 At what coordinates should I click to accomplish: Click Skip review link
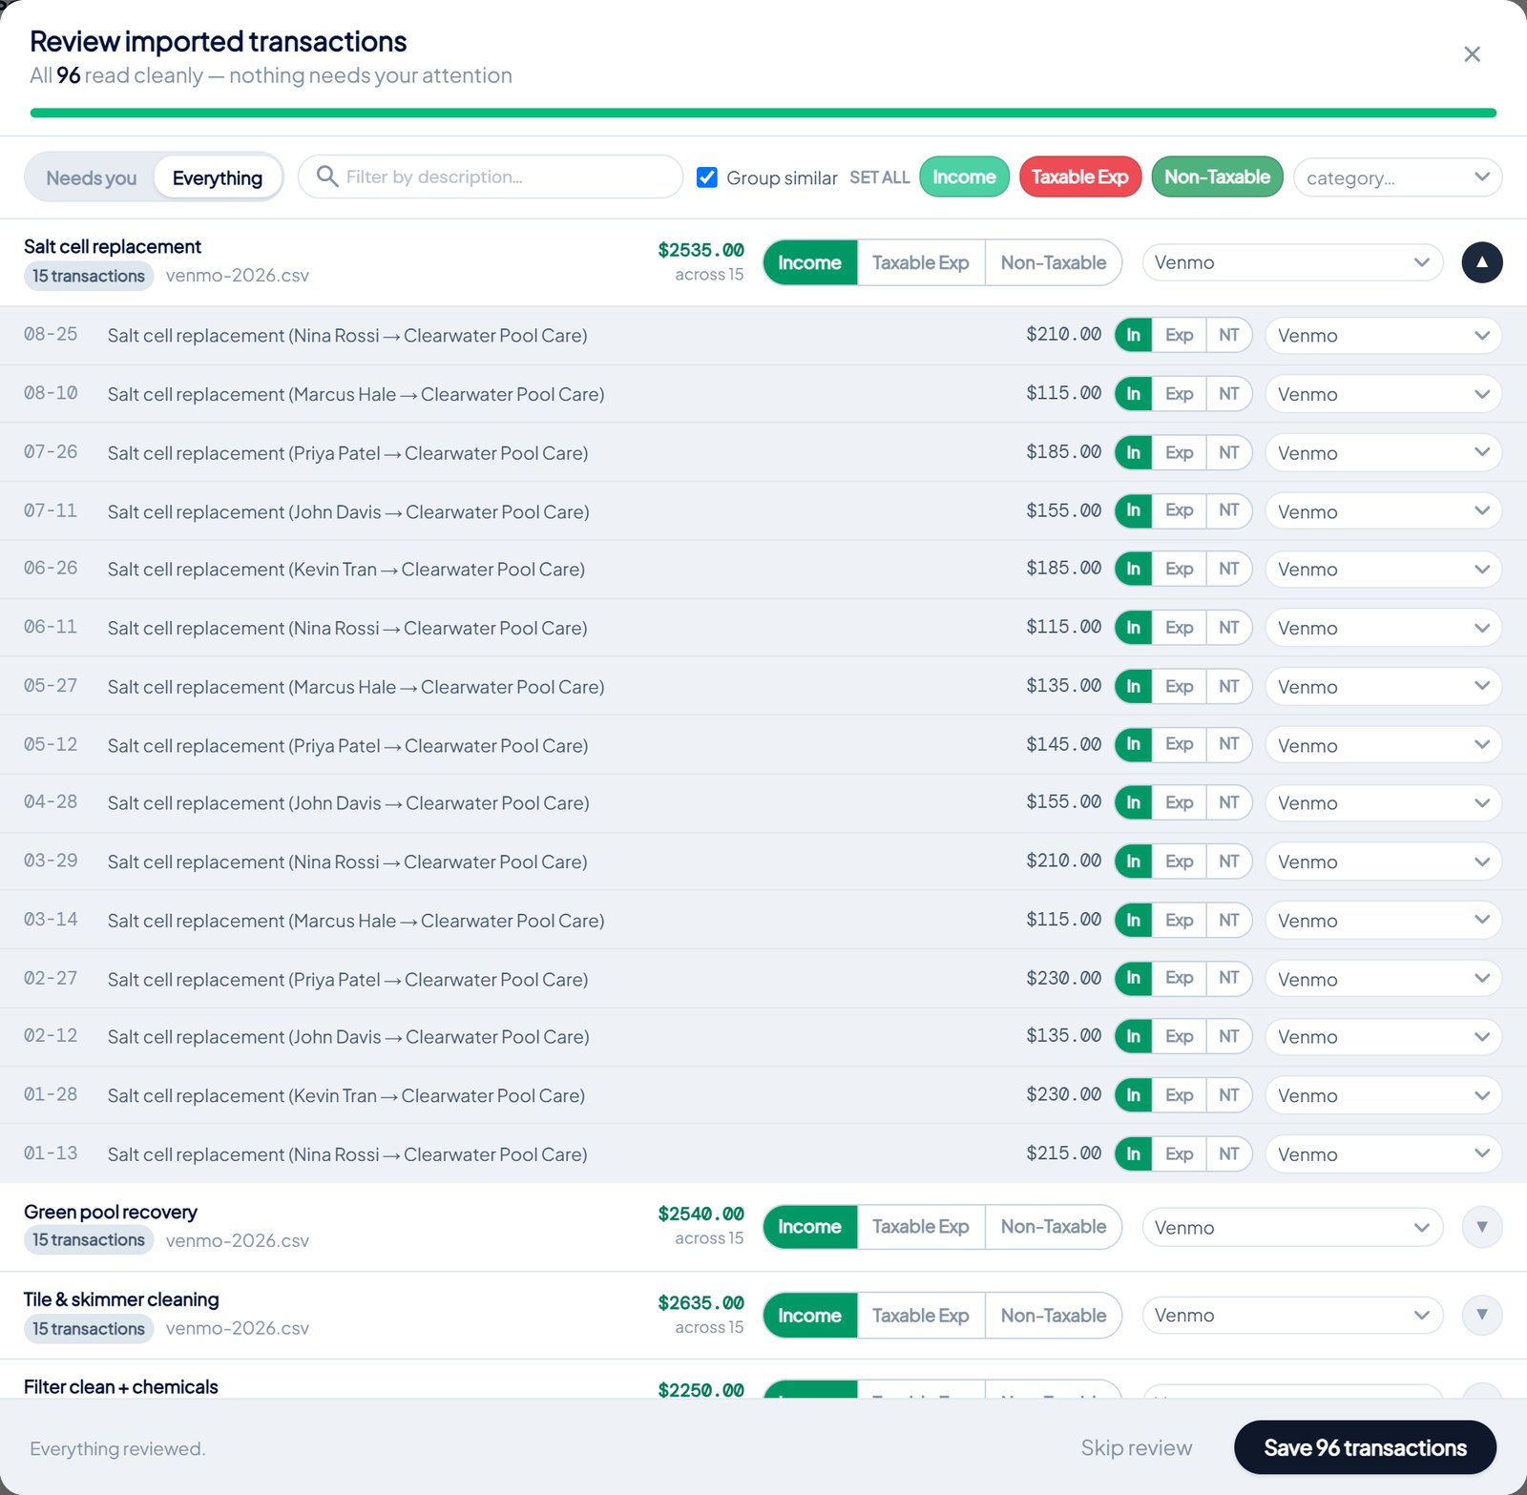click(1136, 1447)
